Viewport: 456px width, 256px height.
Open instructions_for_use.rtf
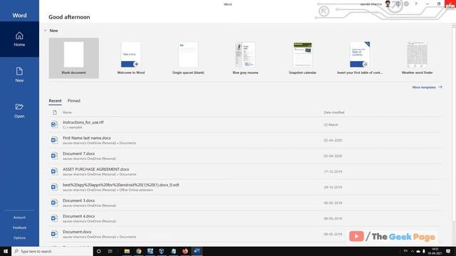[x=245, y=125]
